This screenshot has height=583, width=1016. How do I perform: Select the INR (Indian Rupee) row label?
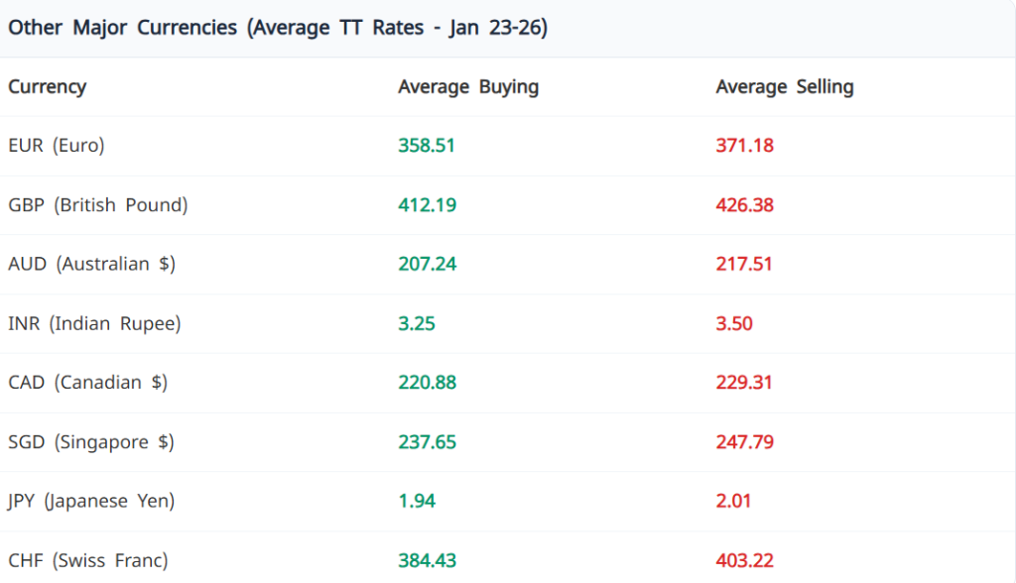94,323
